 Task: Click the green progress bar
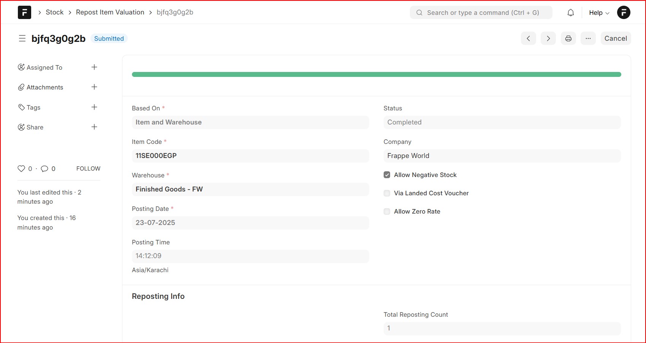(x=376, y=75)
